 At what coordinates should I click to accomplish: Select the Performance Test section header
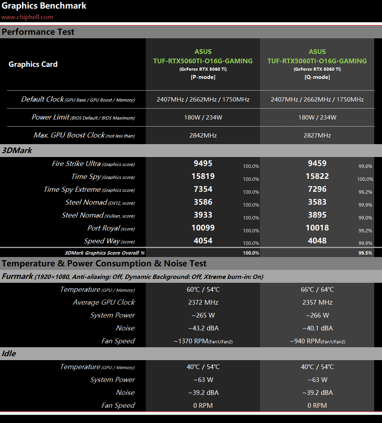click(x=38, y=32)
